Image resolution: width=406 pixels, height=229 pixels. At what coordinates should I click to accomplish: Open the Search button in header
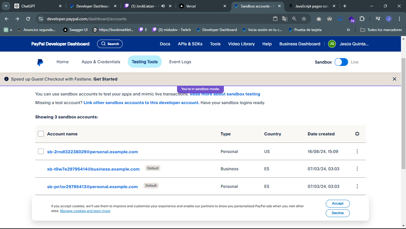tap(110, 44)
